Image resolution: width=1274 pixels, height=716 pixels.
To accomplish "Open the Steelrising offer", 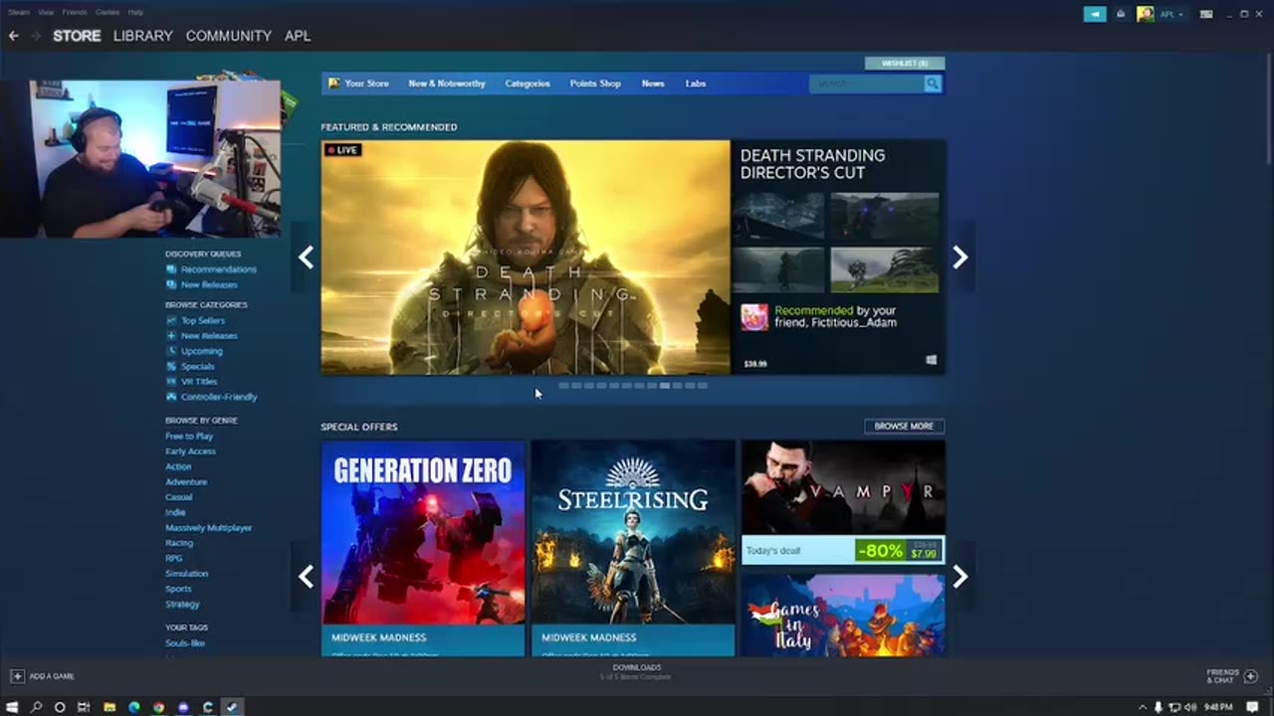I will tap(633, 548).
